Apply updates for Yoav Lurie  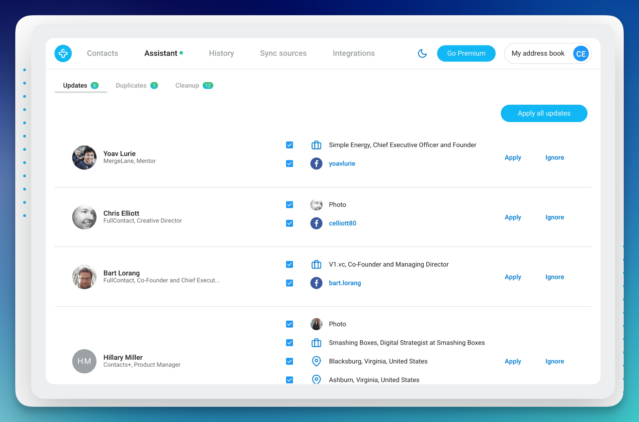(x=513, y=158)
